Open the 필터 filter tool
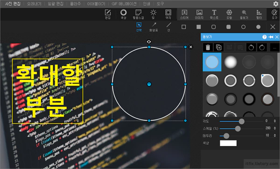The width and height of the screenshot is (280, 169). pos(259,14)
